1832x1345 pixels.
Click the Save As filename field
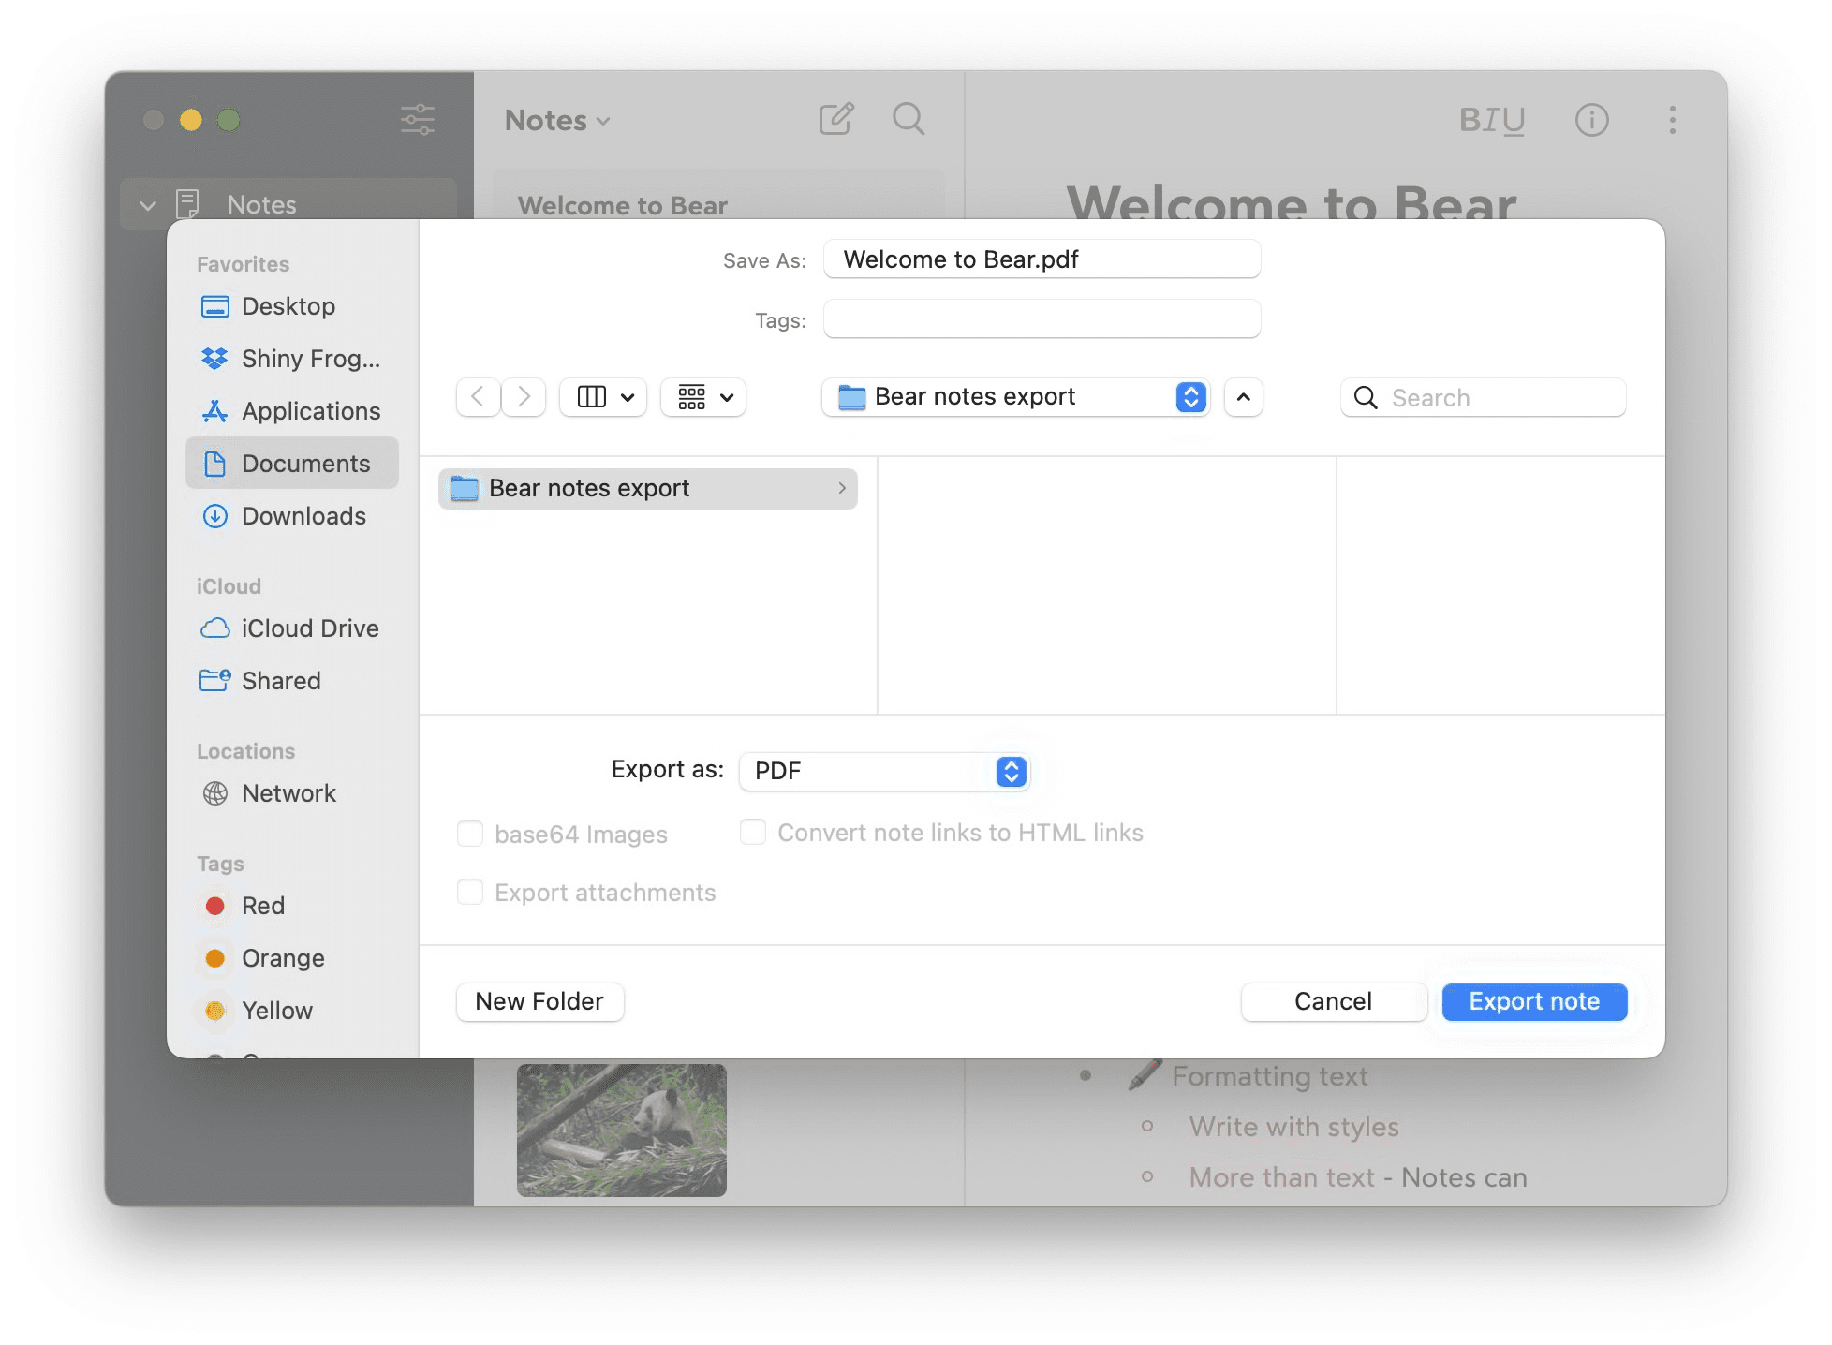[x=1042, y=259]
